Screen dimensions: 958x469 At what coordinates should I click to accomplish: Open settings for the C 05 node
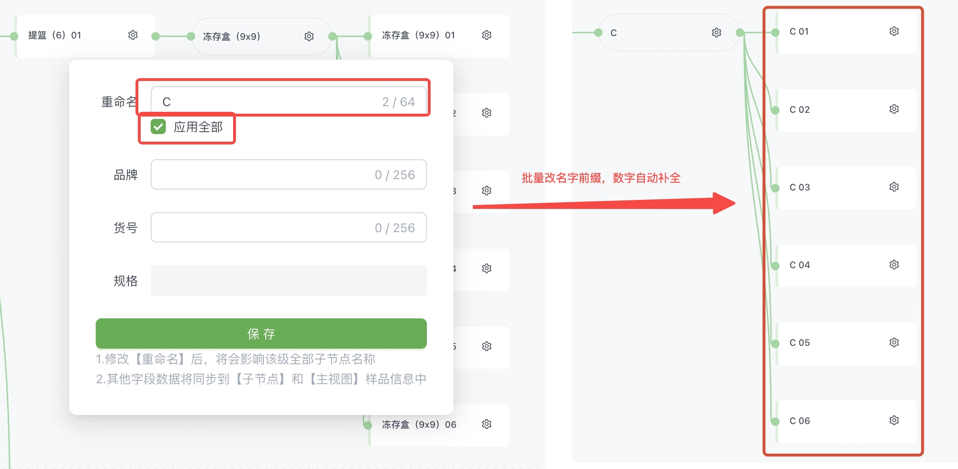894,342
